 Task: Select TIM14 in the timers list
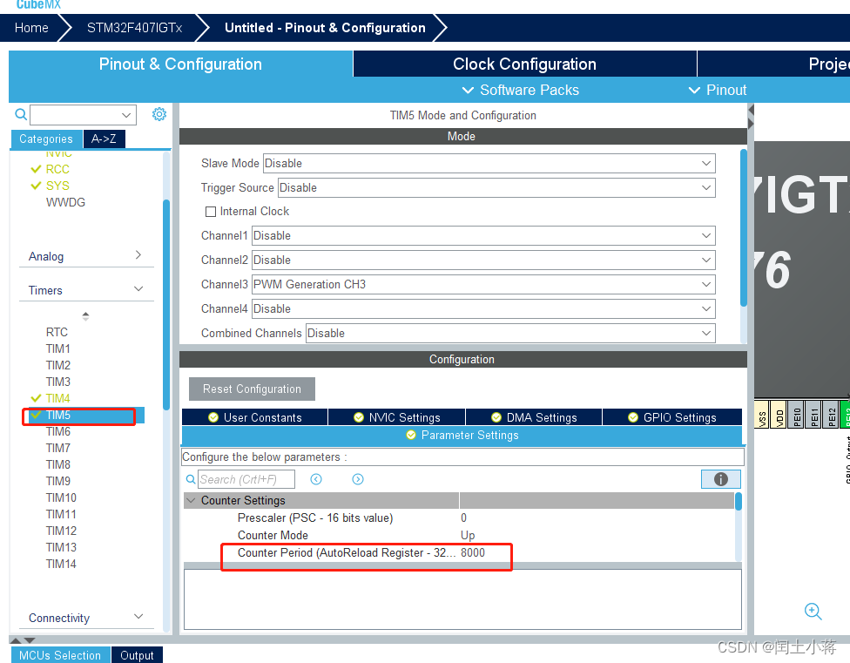(61, 564)
